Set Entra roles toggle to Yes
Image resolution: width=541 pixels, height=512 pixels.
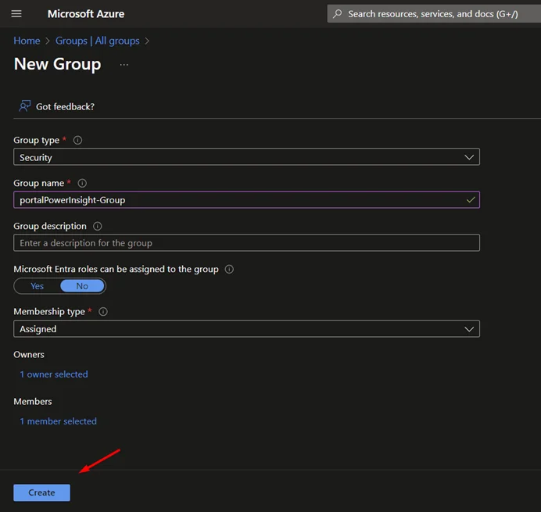(x=38, y=286)
